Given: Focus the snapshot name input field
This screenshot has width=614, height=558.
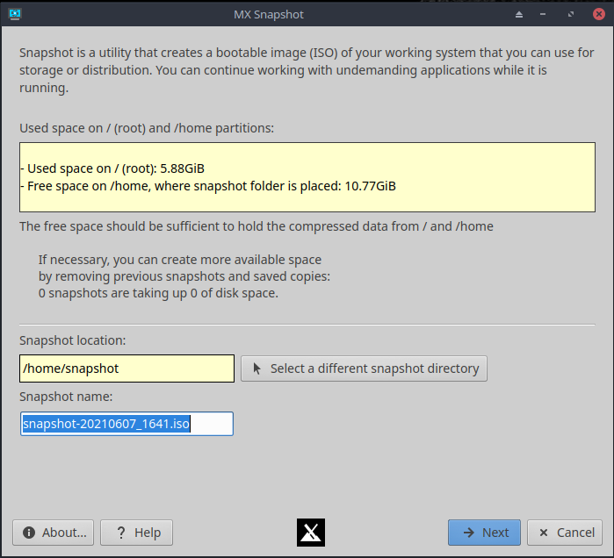Looking at the screenshot, I should 126,424.
